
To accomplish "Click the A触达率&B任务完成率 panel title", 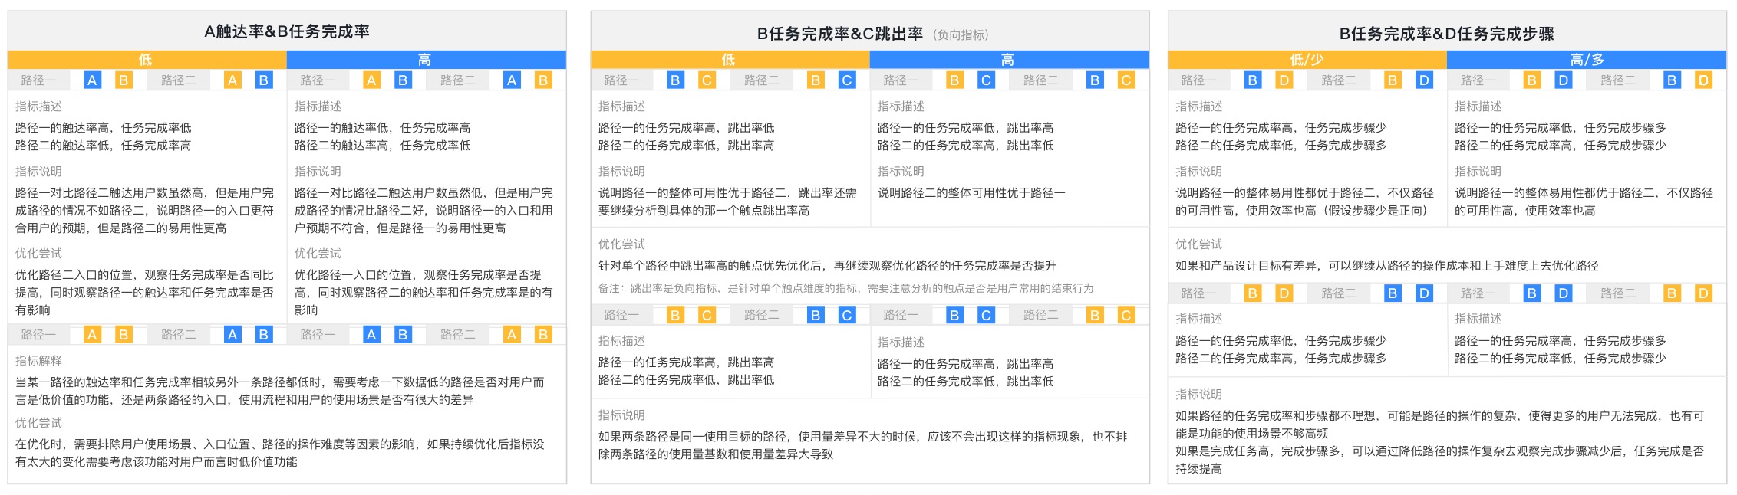I will (x=287, y=31).
